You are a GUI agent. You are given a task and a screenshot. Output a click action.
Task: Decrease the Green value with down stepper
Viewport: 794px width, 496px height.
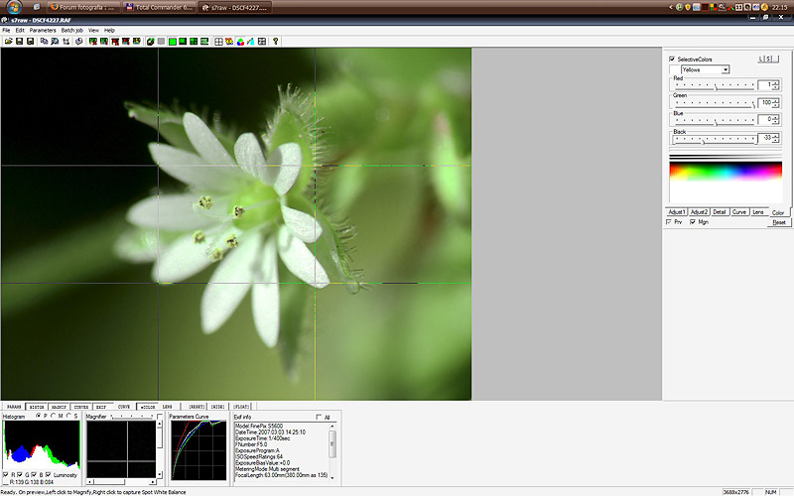[x=776, y=105]
